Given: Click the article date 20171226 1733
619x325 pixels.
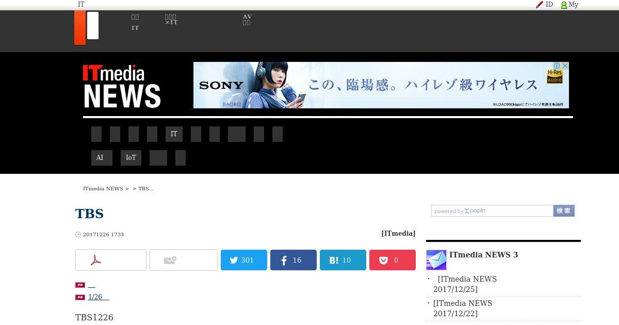Looking at the screenshot, I should [x=103, y=234].
